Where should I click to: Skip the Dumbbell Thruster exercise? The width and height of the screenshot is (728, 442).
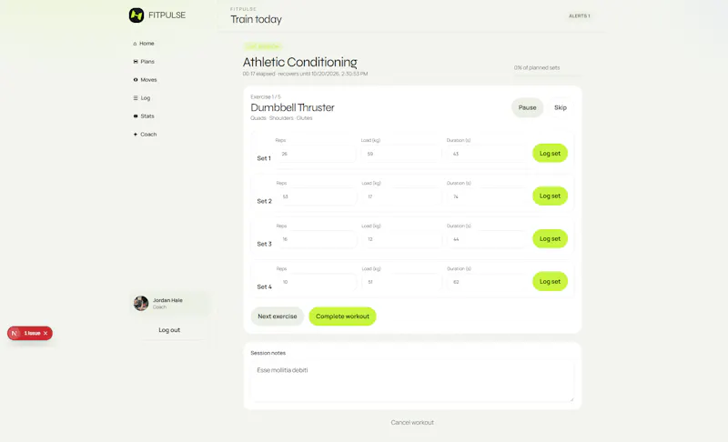coord(561,107)
